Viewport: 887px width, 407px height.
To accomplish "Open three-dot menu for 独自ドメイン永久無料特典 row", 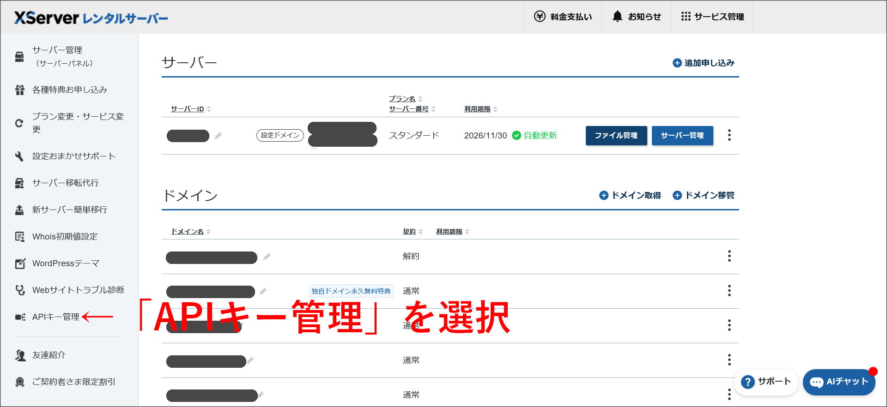I will click(x=729, y=291).
